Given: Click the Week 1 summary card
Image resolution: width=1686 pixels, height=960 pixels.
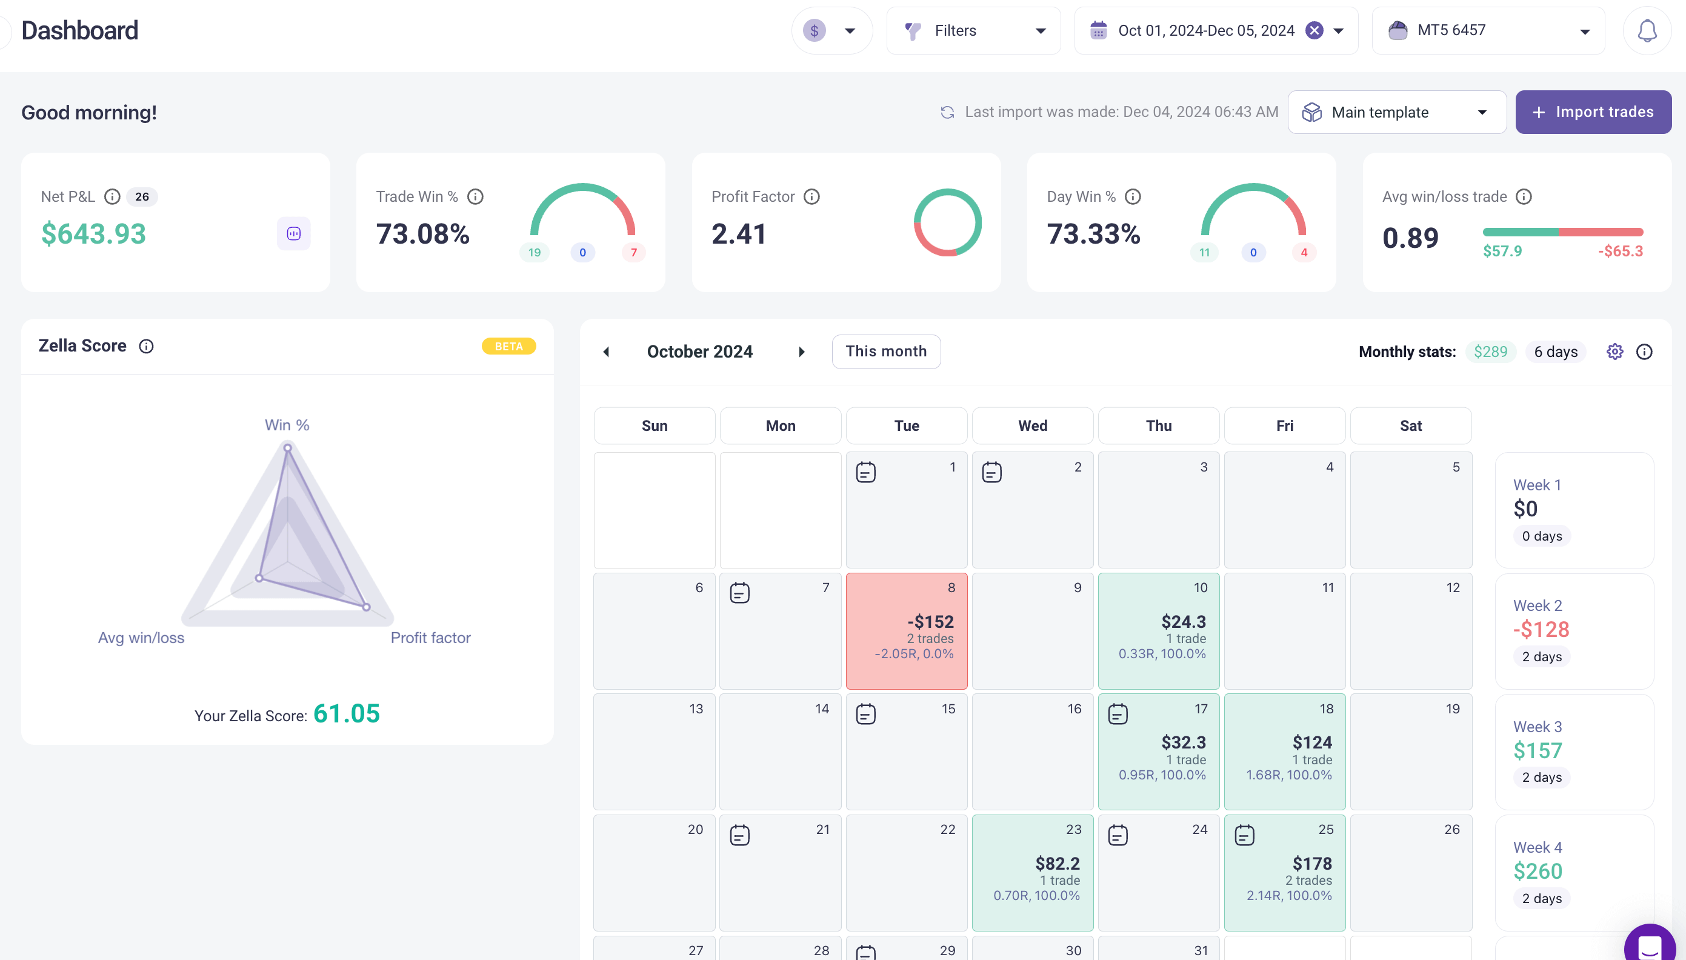Looking at the screenshot, I should (x=1573, y=510).
